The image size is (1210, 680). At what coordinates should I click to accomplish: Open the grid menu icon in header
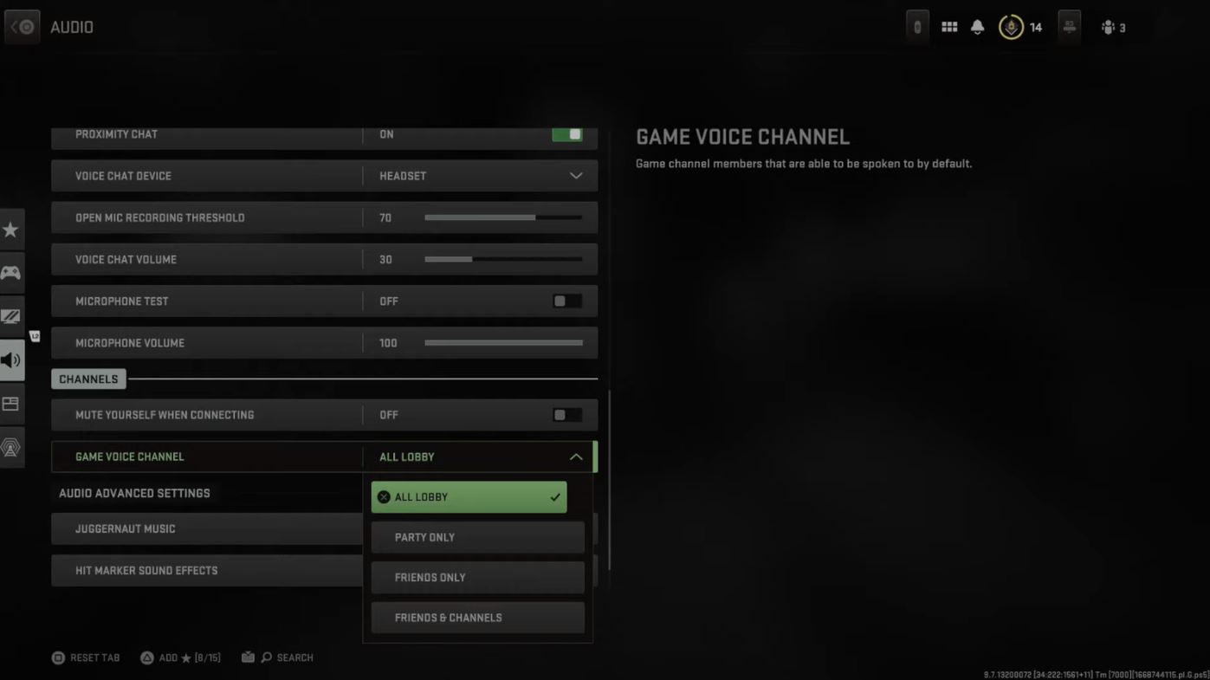949,27
